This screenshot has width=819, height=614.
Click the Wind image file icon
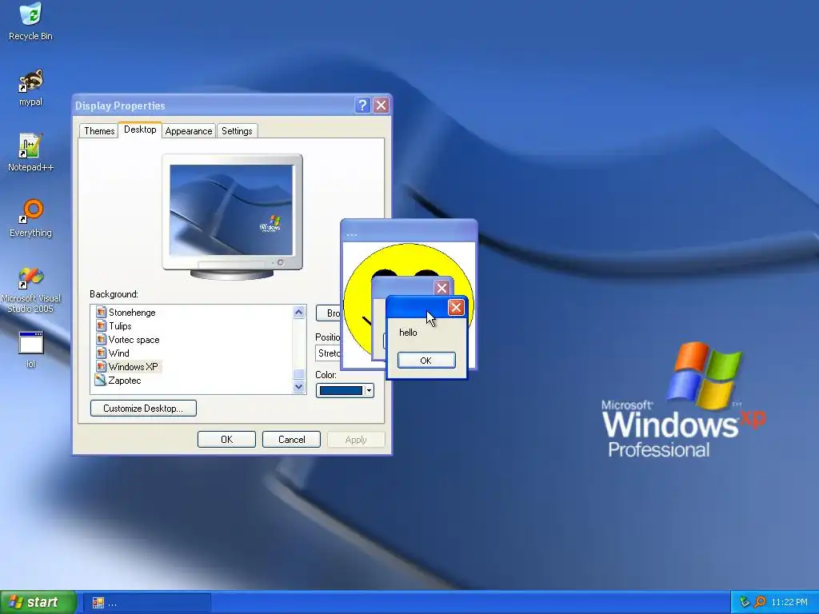pyautogui.click(x=102, y=353)
